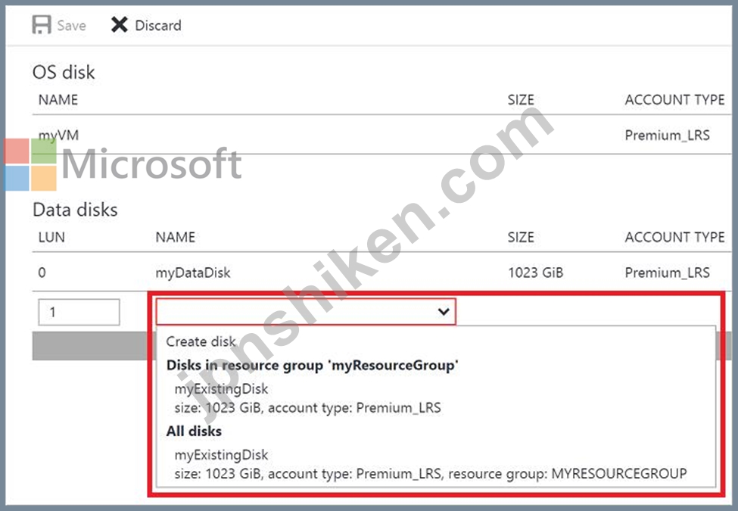
Task: Choose Create disk from the dropdown list
Action: (x=201, y=341)
